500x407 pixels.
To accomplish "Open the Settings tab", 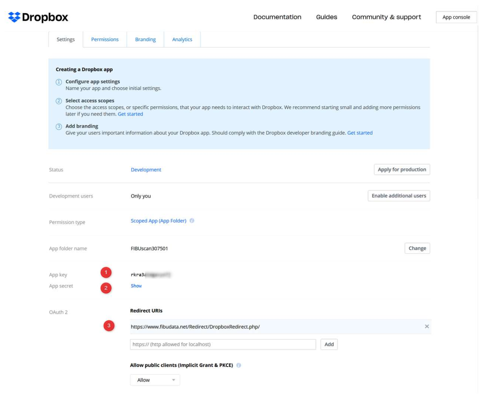I will tap(66, 40).
